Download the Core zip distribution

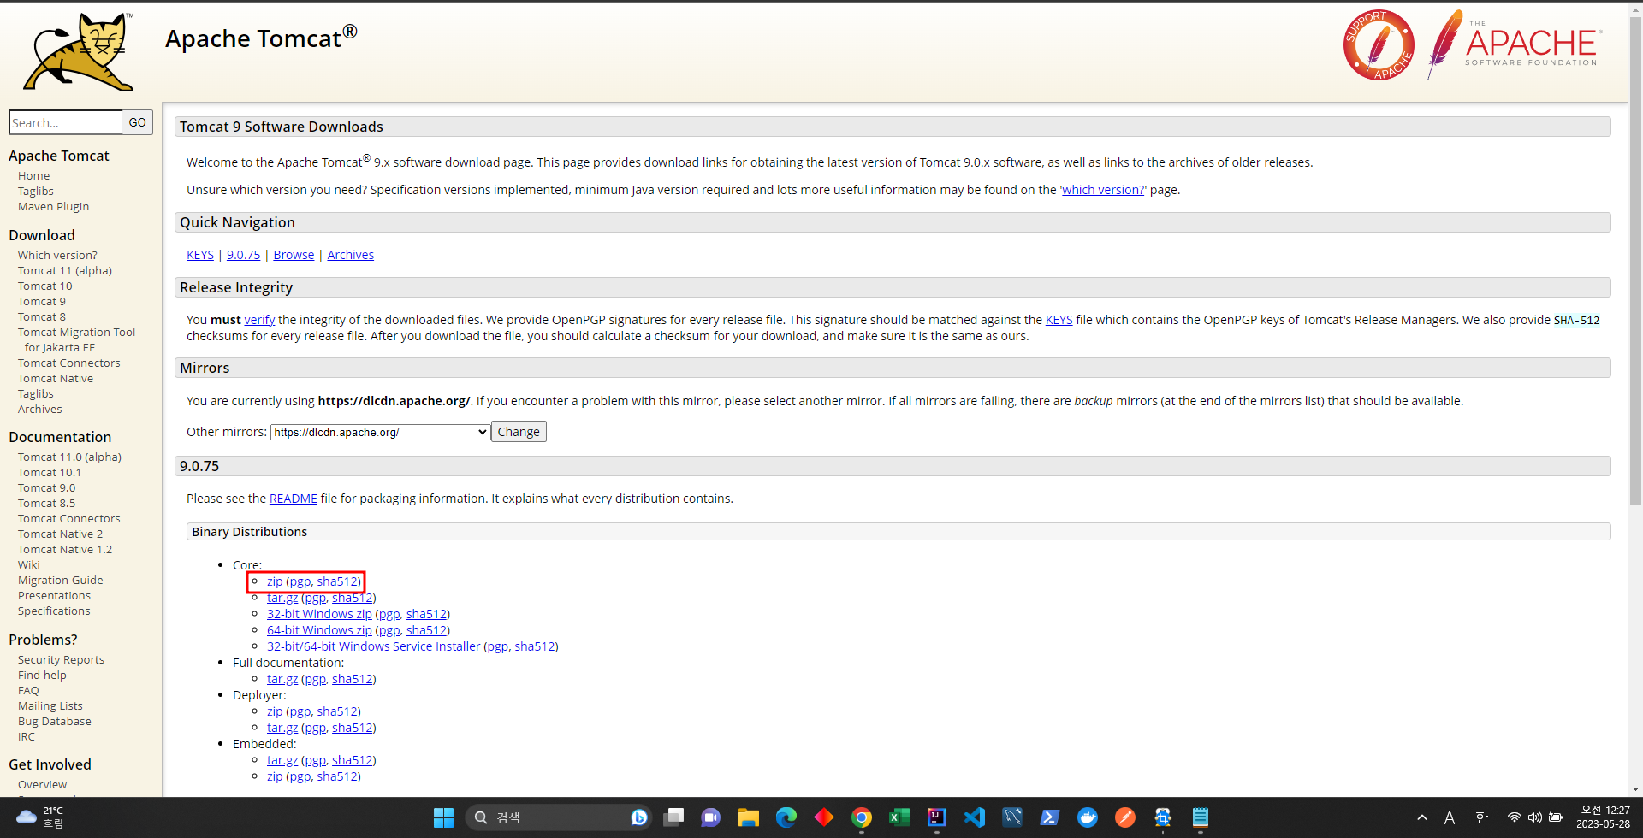click(x=275, y=581)
